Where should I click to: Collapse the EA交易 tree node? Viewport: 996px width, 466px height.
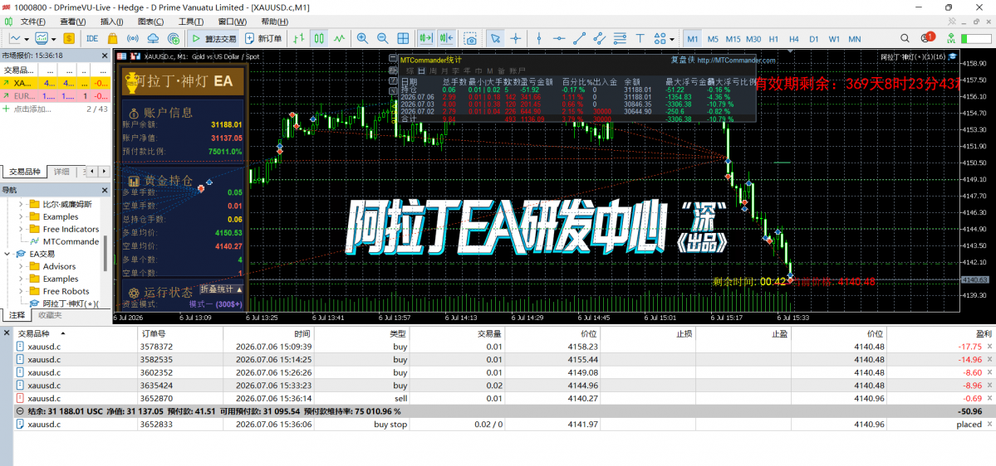(7, 254)
